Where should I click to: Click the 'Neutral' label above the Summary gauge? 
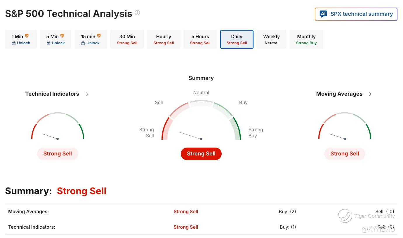[201, 92]
